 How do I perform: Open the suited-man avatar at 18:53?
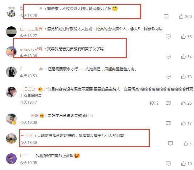click(11, 72)
